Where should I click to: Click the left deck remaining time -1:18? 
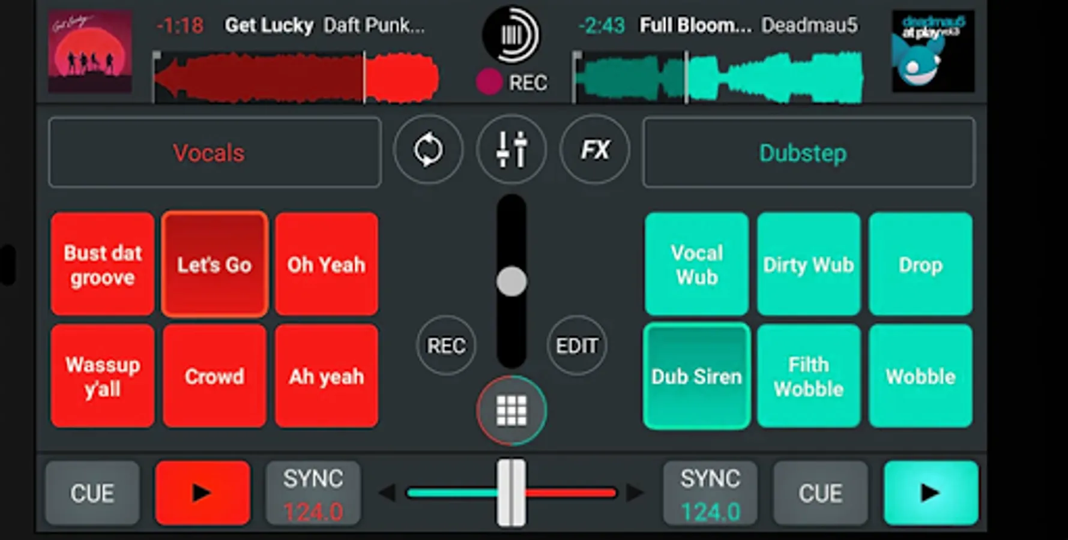pyautogui.click(x=180, y=26)
